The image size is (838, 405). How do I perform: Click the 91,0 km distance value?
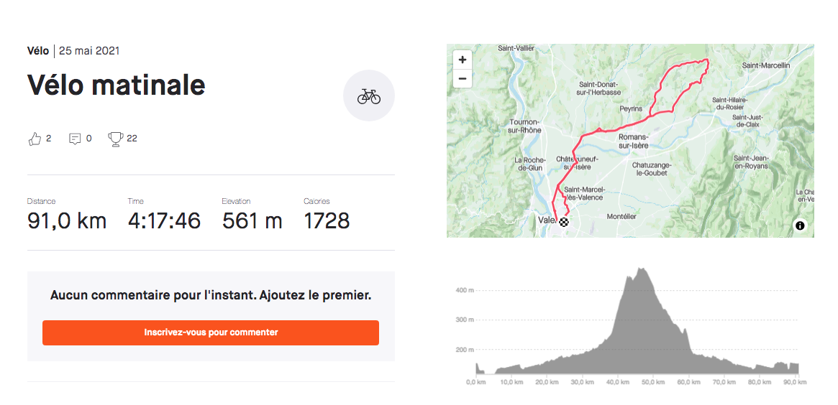(x=67, y=221)
